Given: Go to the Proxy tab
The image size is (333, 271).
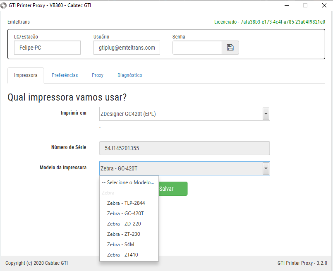Looking at the screenshot, I should coord(98,75).
